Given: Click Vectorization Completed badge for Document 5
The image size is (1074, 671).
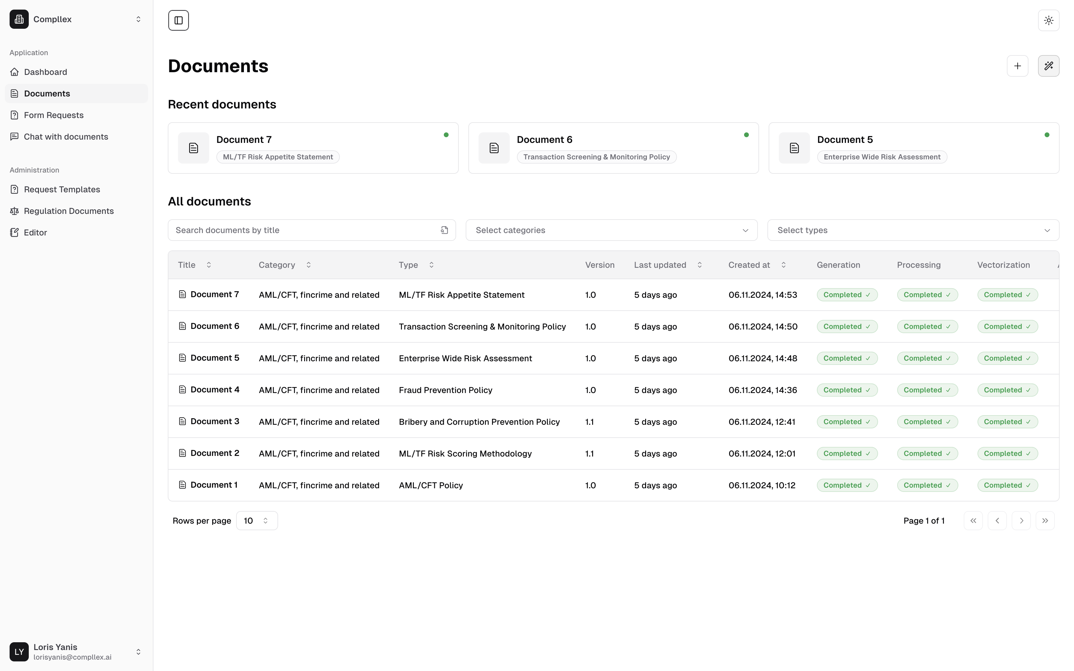Looking at the screenshot, I should (1007, 359).
